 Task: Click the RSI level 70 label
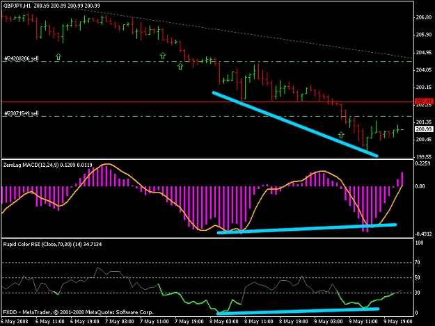click(417, 262)
